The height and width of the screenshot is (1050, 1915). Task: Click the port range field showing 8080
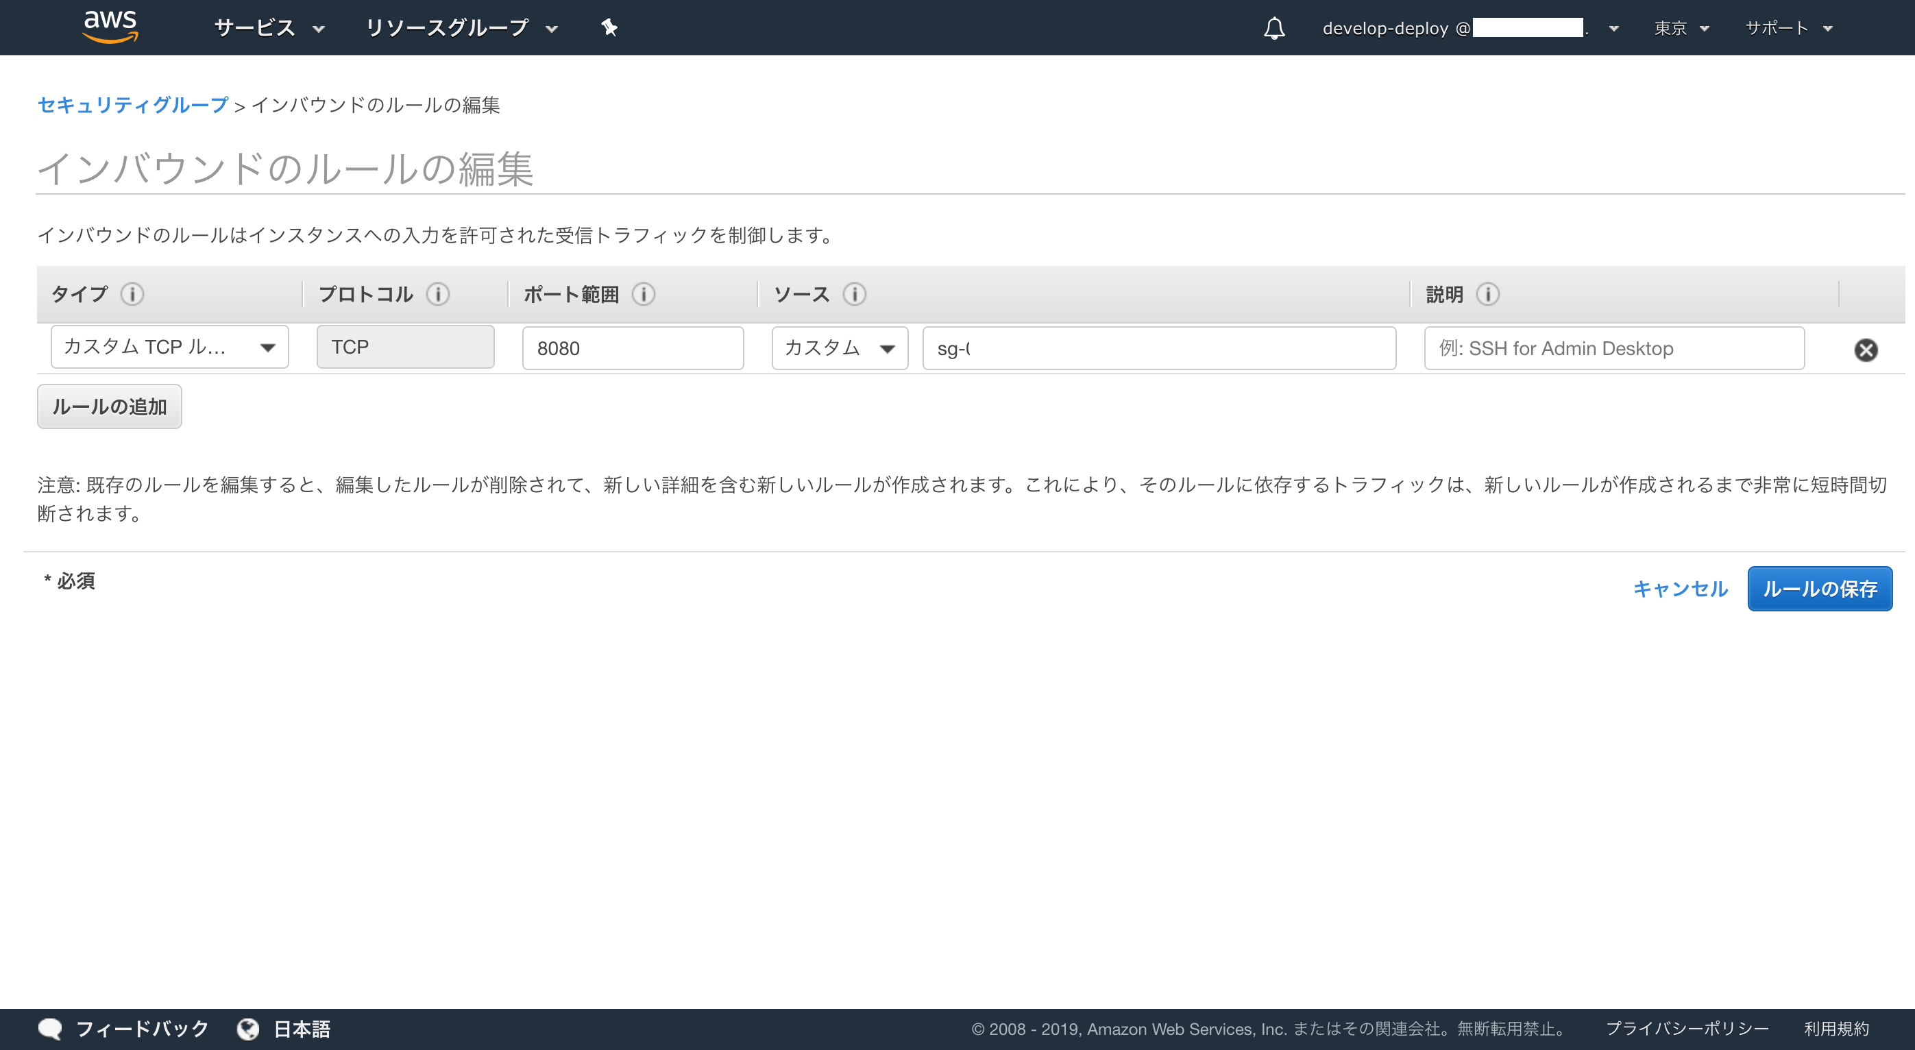633,348
